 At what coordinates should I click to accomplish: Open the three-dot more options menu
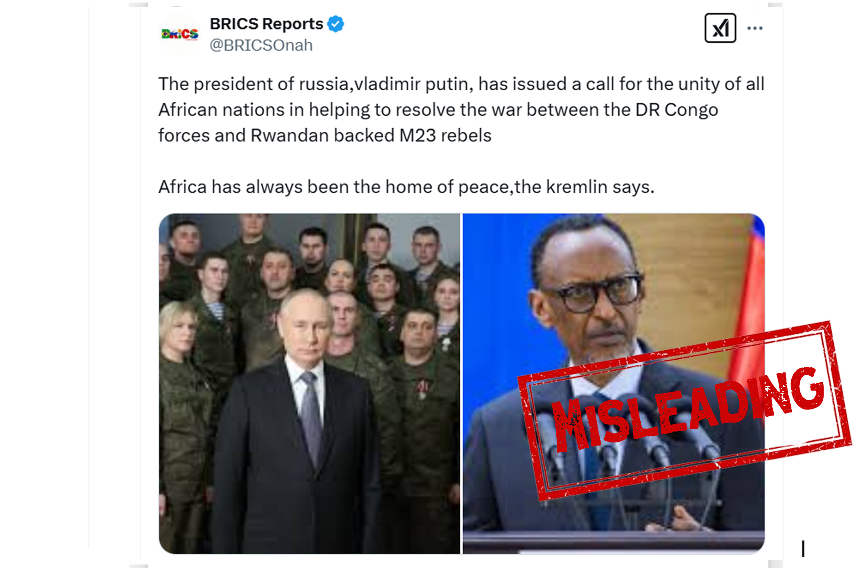point(755,28)
